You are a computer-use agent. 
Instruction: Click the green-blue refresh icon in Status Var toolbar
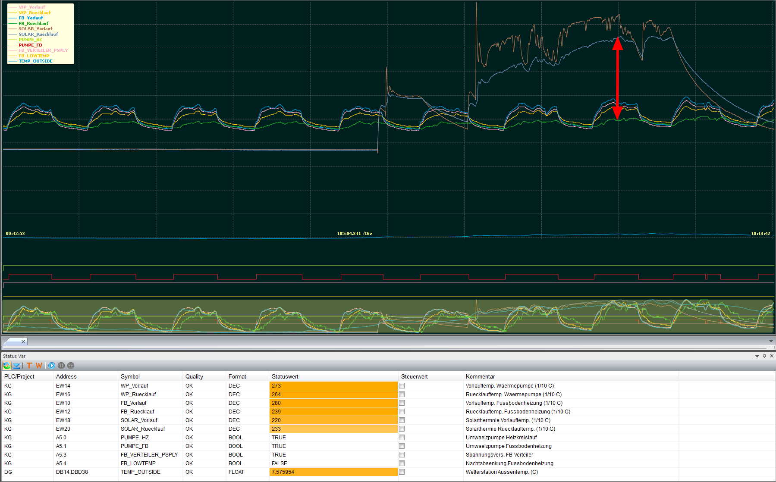7,366
